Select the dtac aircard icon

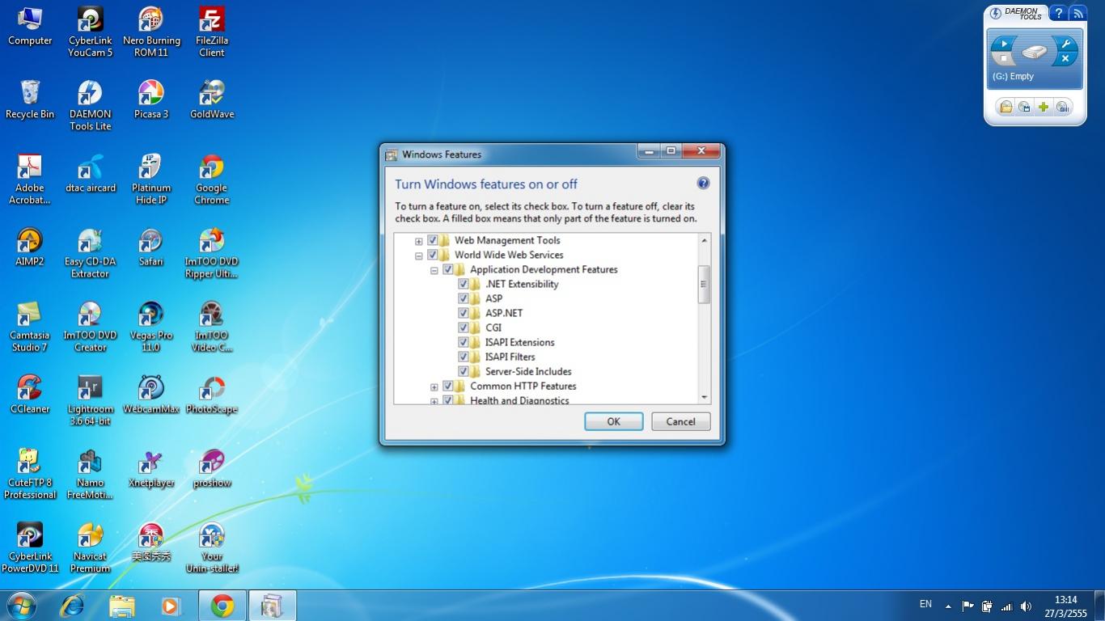click(91, 173)
